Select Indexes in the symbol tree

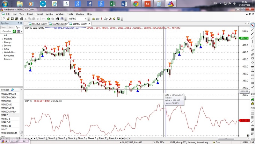(x=8, y=59)
